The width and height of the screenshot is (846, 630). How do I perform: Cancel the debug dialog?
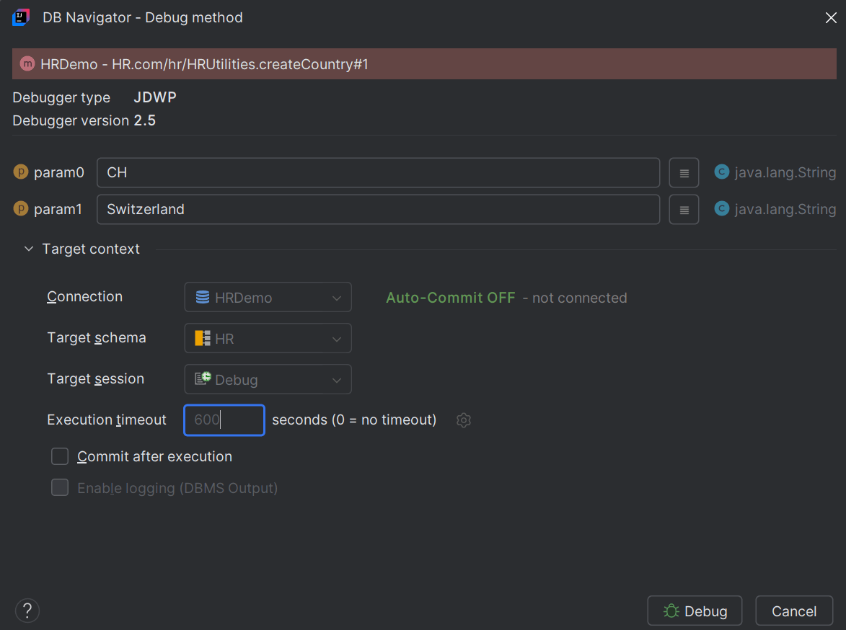click(794, 611)
